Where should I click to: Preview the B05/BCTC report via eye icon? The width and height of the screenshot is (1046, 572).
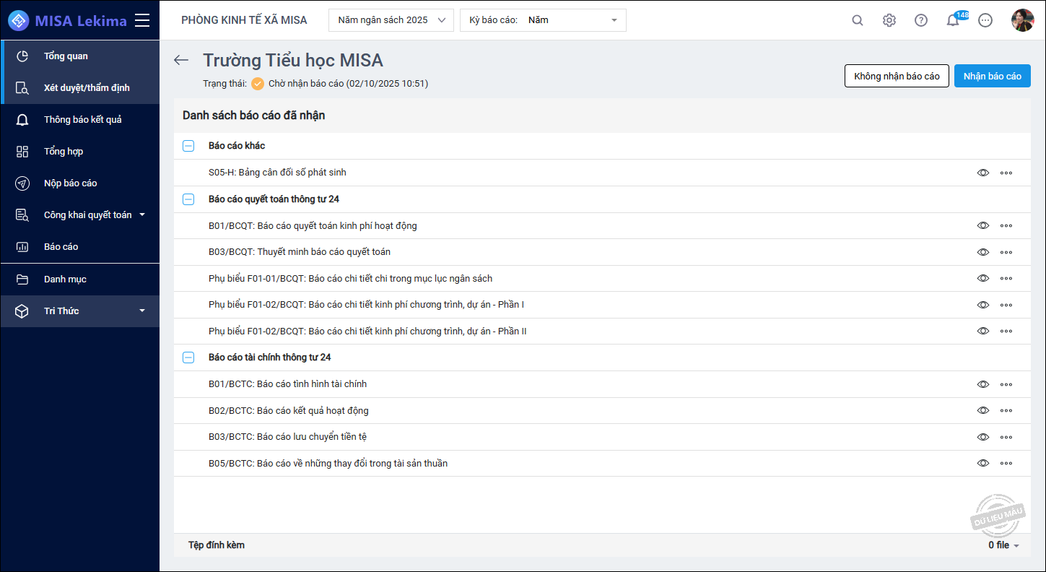point(982,463)
